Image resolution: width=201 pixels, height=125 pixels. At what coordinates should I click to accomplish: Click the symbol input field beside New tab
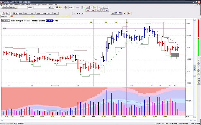22,8
